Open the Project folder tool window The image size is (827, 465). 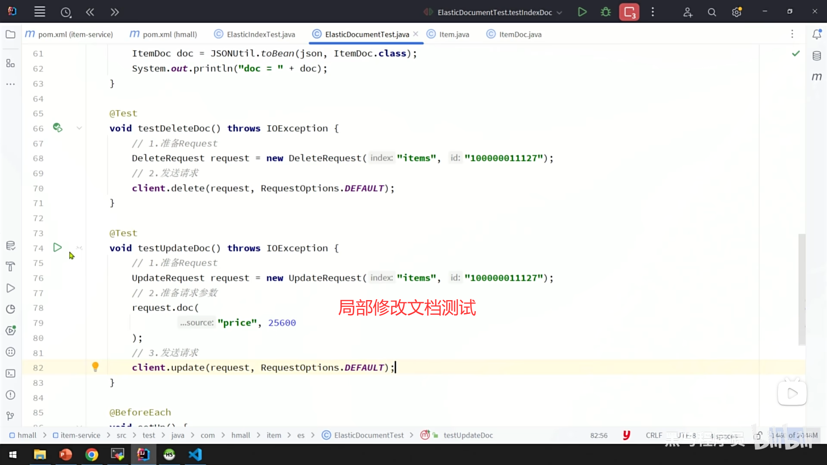pos(10,34)
